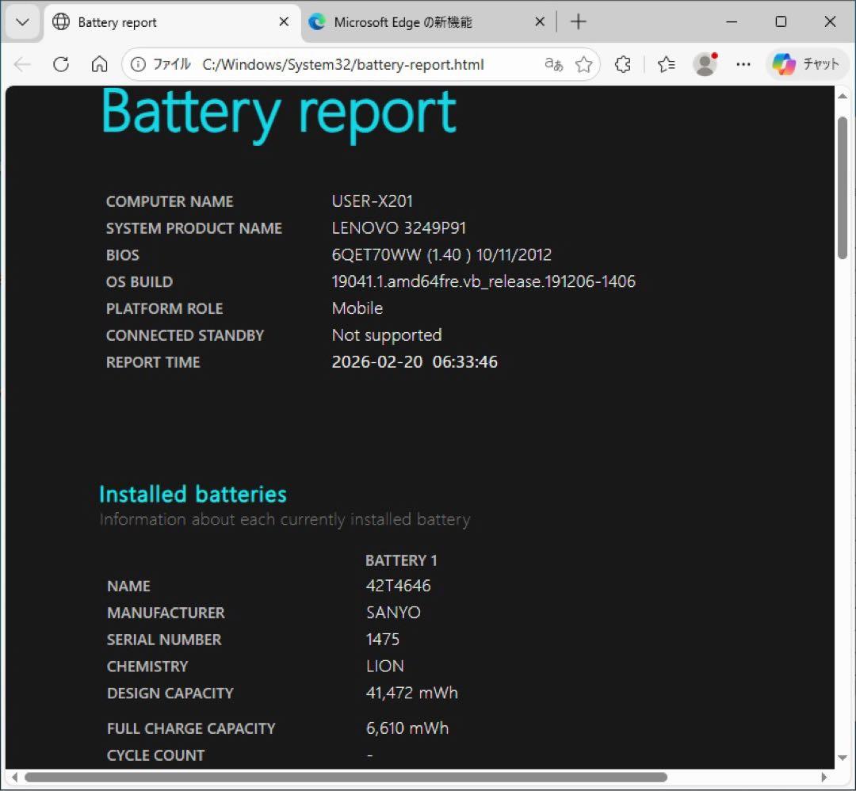The image size is (856, 791).
Task: Close the Battery report tab
Action: [284, 22]
